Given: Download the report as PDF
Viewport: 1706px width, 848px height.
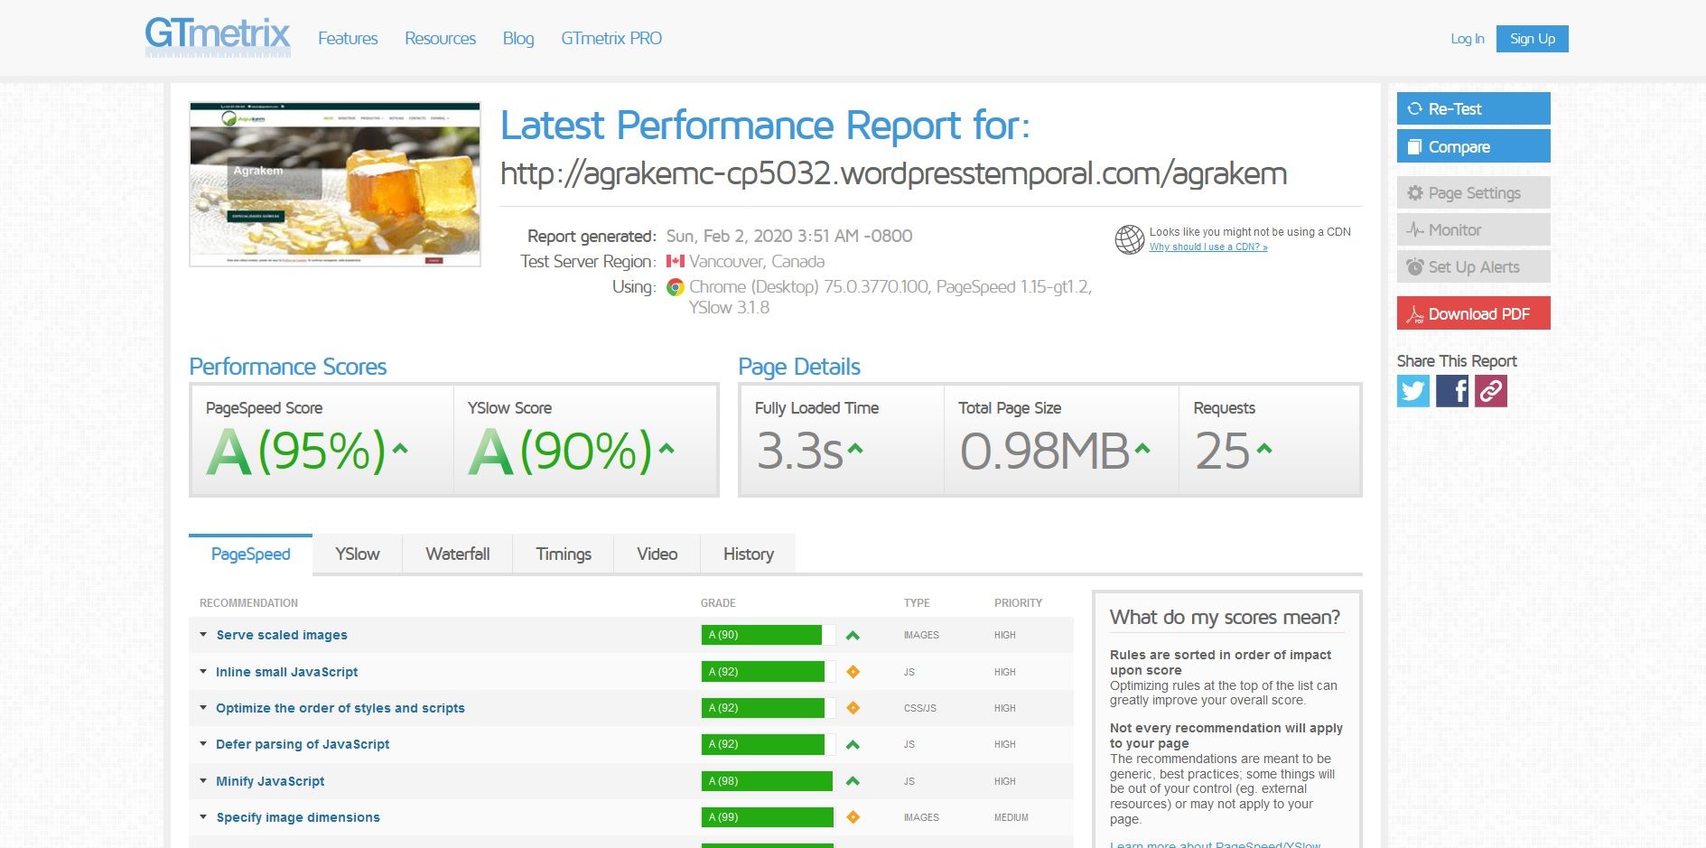Looking at the screenshot, I should pyautogui.click(x=1474, y=313).
